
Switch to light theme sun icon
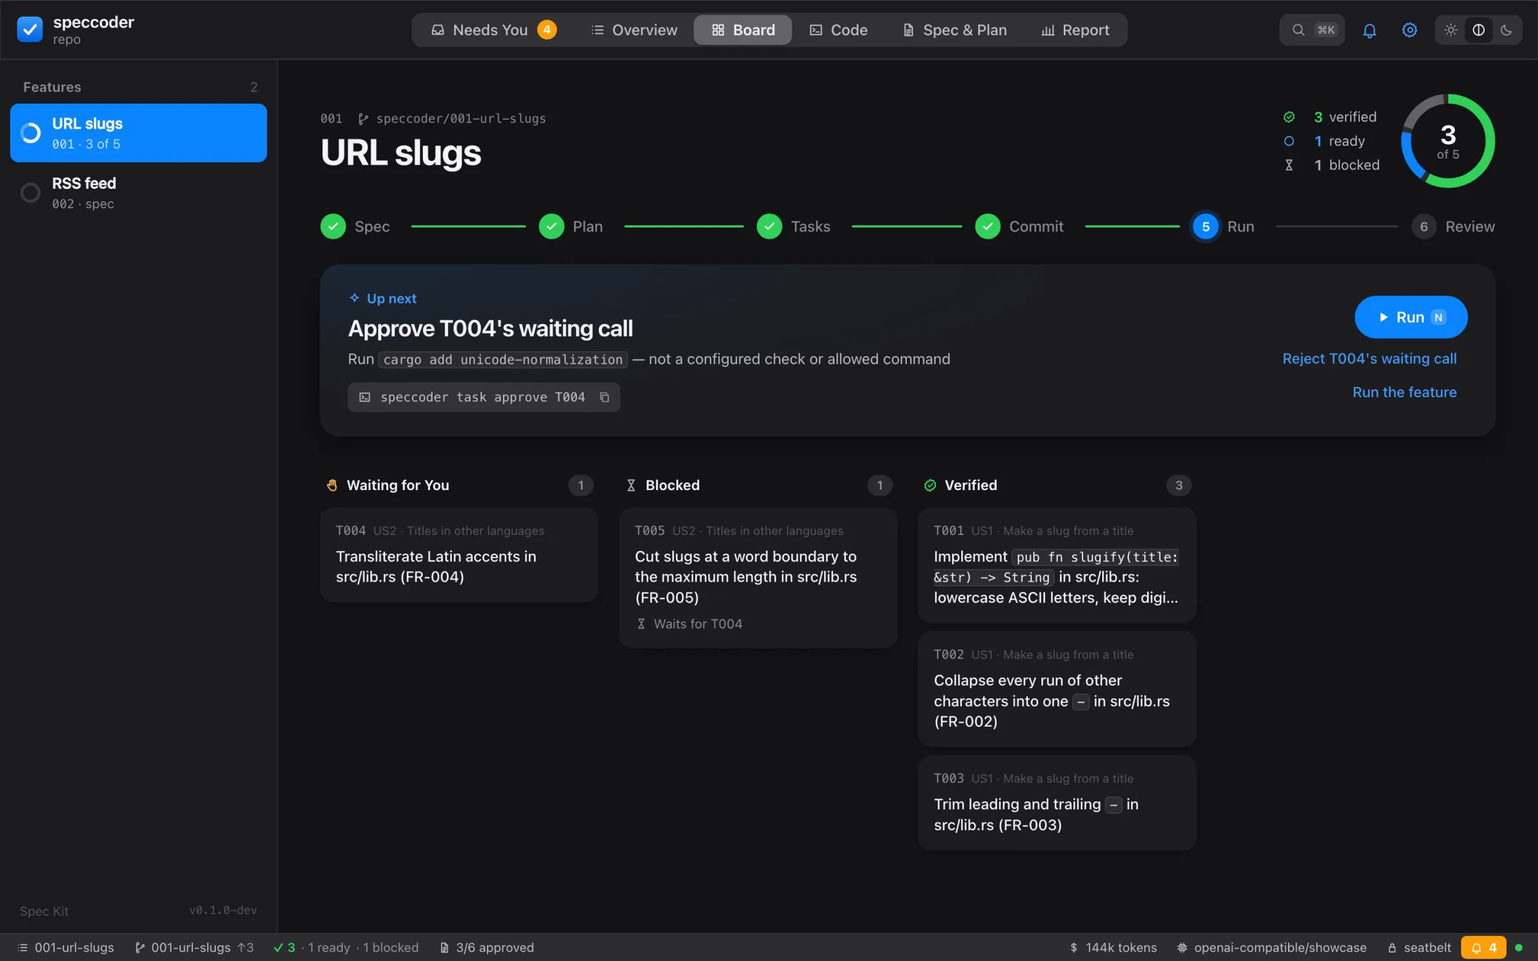[1451, 30]
